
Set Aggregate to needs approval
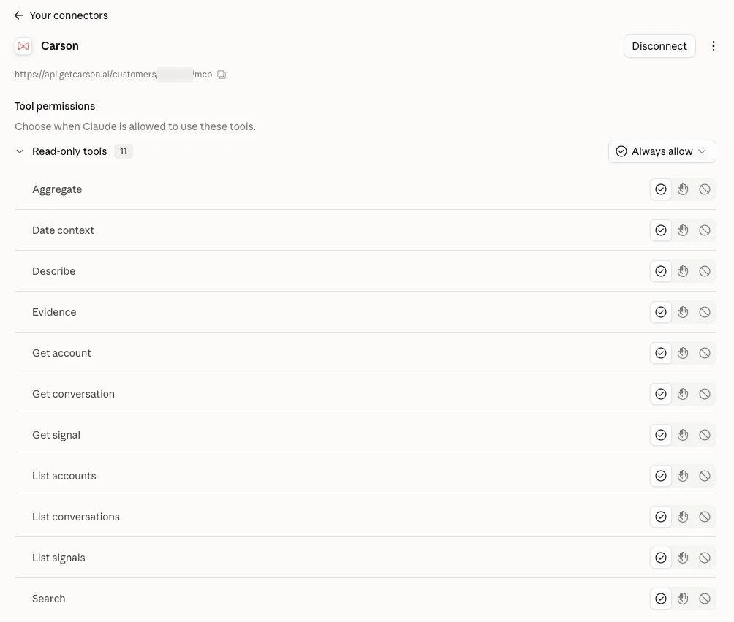683,189
